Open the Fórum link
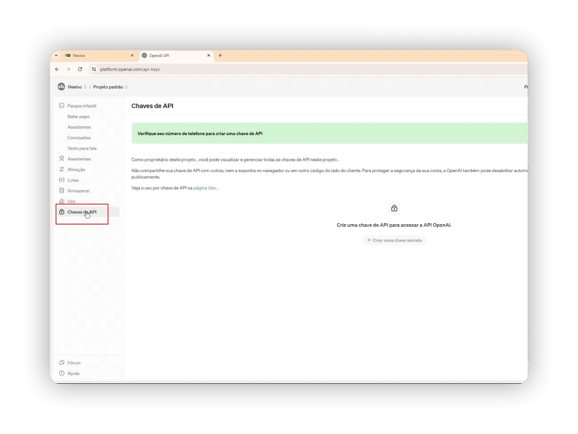The image size is (578, 434). tap(74, 363)
